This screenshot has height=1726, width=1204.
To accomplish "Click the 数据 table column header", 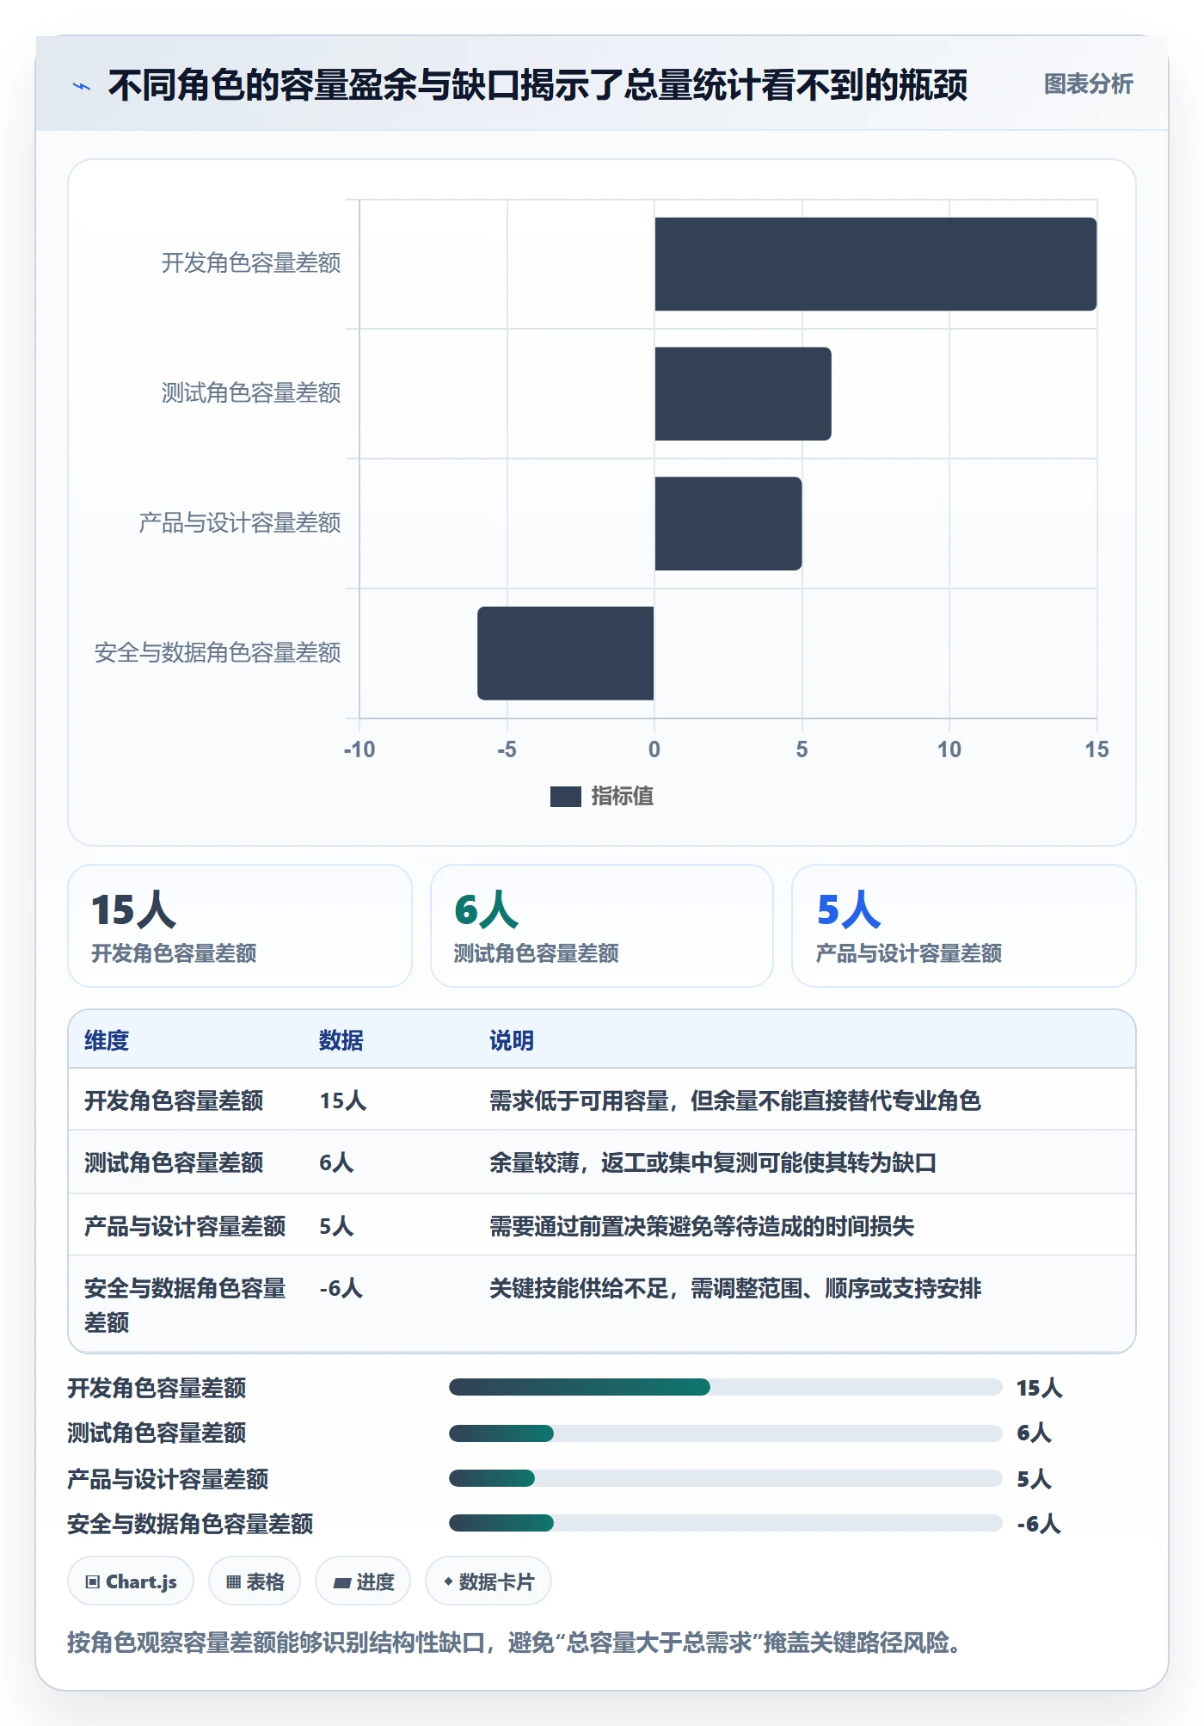I will pyautogui.click(x=341, y=1040).
